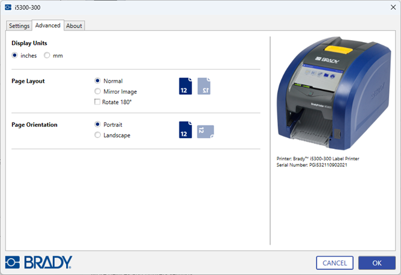Viewport: 401px width, 275px height.
Task: Click the landscape orientation preview icon
Action: pos(205,131)
